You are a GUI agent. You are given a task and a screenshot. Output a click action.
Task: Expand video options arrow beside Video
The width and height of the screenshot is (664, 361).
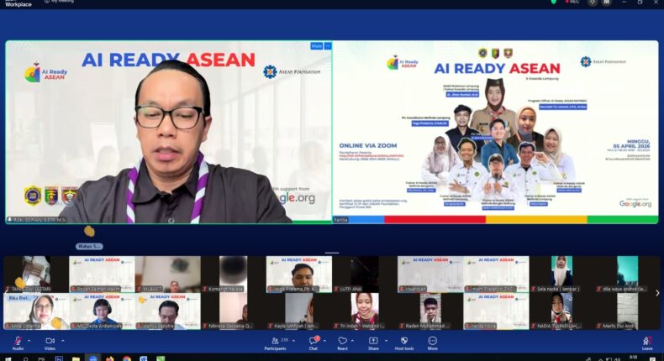62,340
